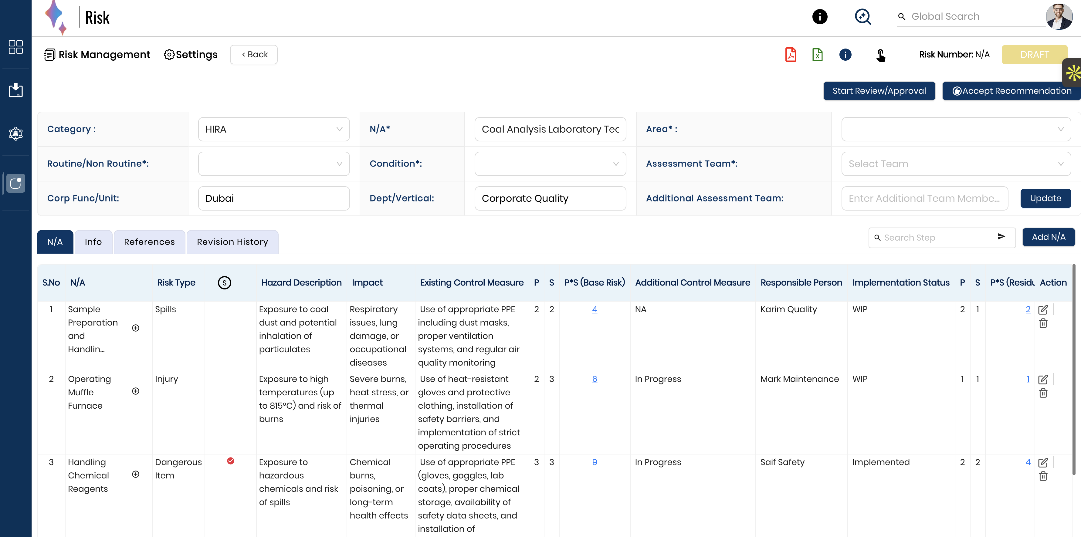Click the Start Review/Approval button
1081x537 pixels.
[x=879, y=91]
